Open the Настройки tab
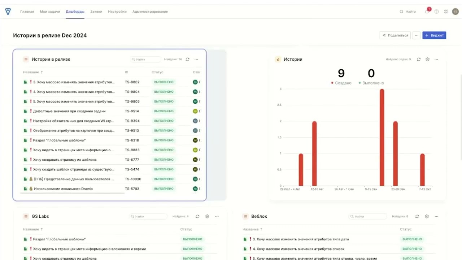 tap(117, 12)
